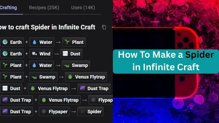Click the Flypaper ingredient in the Spider recipe

54,111
